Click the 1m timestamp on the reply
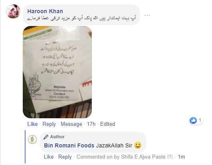 point(181,157)
